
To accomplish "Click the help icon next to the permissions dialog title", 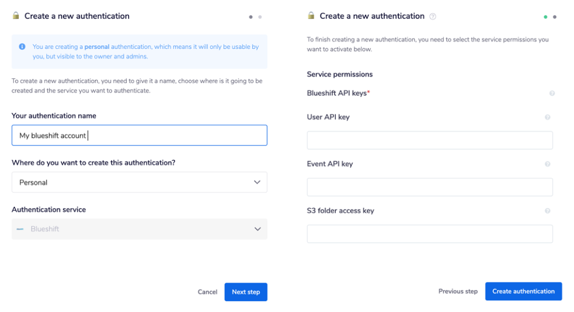I will [x=433, y=17].
